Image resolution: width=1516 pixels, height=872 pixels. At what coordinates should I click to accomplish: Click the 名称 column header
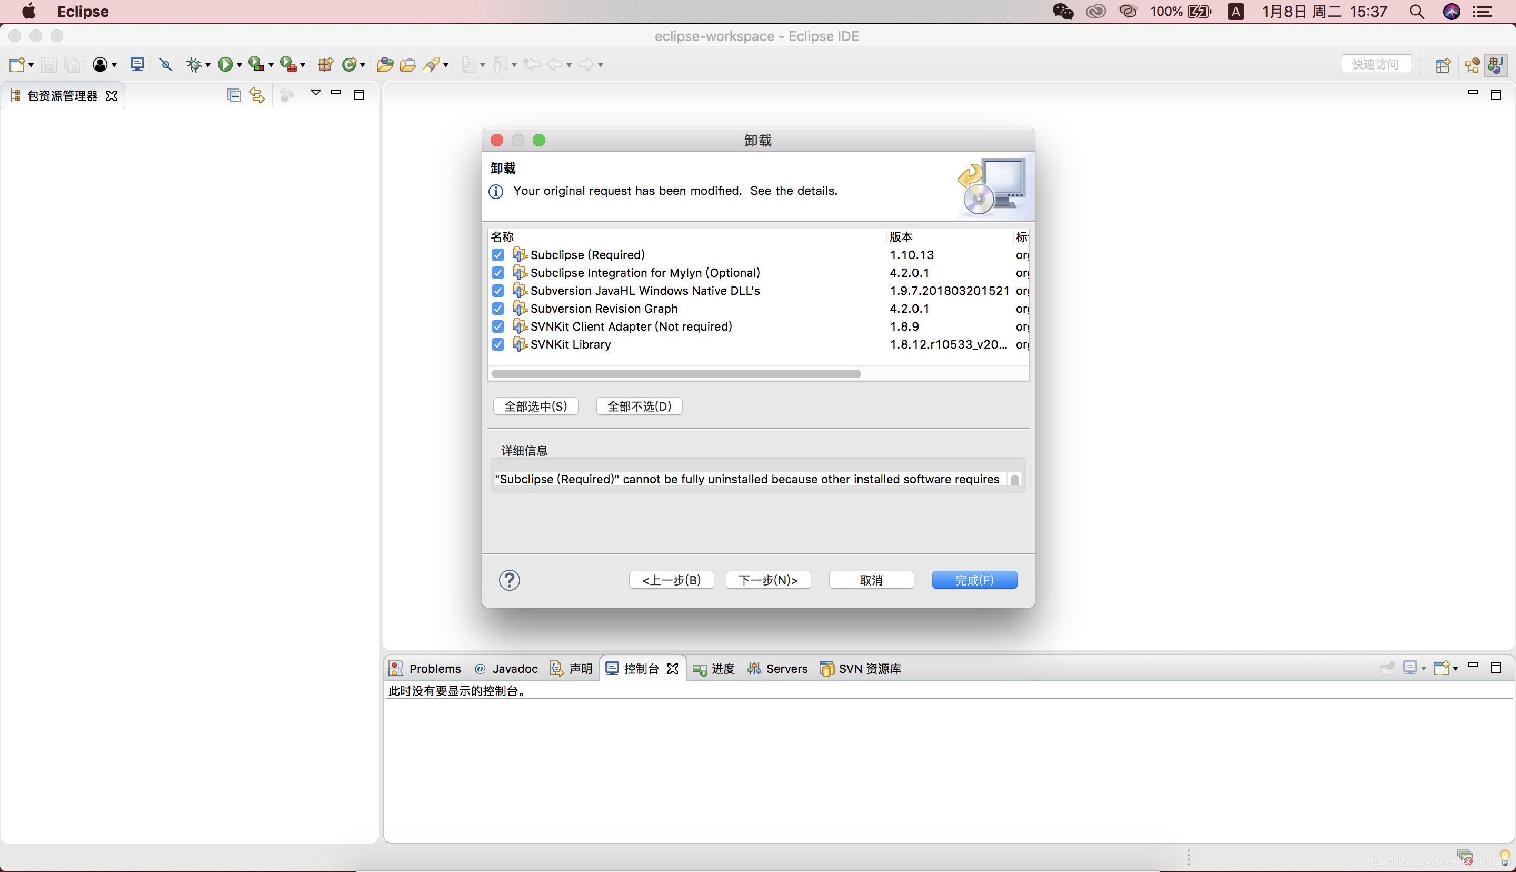[x=502, y=236]
